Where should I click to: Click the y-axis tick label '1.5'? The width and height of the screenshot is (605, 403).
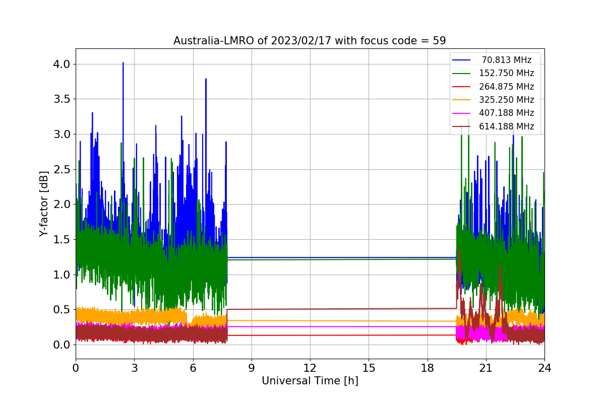click(x=61, y=240)
